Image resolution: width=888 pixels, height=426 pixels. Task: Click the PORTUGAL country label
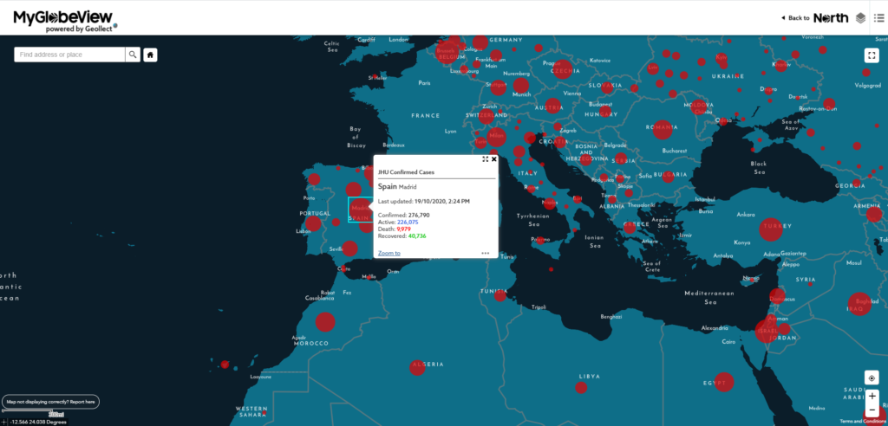(315, 213)
